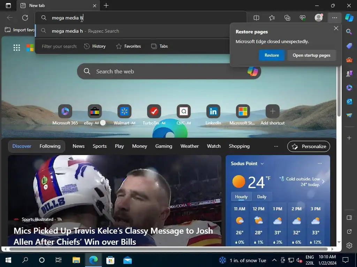The height and width of the screenshot is (267, 357).
Task: Open the Travis Kelce news headline
Action: pos(113,236)
